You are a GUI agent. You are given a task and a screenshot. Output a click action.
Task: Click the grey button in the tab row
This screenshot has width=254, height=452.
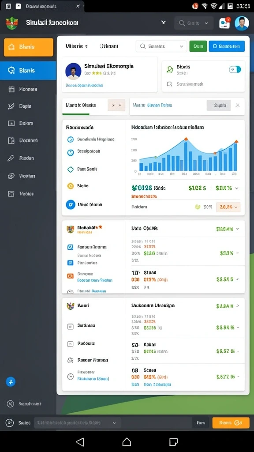(x=219, y=105)
